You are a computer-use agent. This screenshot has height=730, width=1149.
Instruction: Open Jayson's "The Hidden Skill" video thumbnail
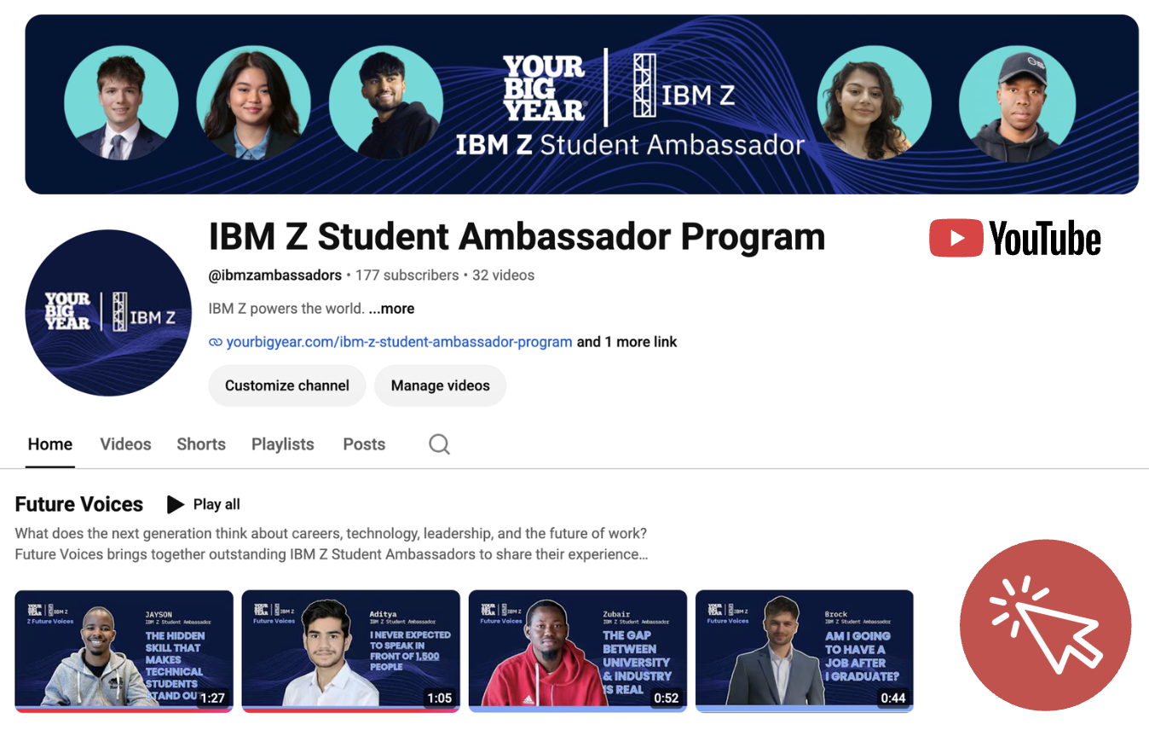point(124,651)
